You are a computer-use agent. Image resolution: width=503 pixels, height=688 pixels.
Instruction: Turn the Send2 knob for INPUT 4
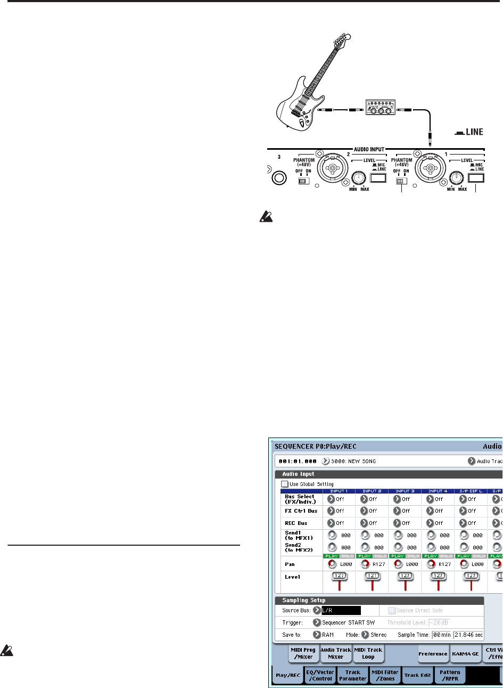(431, 547)
